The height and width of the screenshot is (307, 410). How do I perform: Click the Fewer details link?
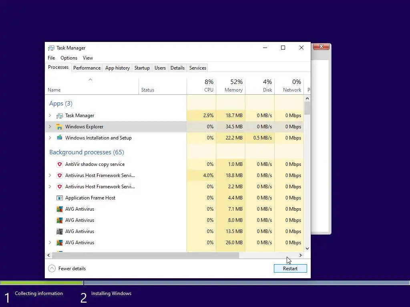click(72, 269)
